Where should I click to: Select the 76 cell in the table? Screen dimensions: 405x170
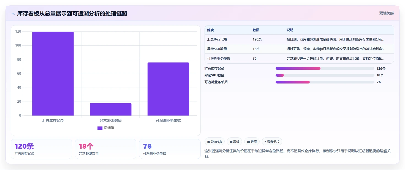[254, 59]
